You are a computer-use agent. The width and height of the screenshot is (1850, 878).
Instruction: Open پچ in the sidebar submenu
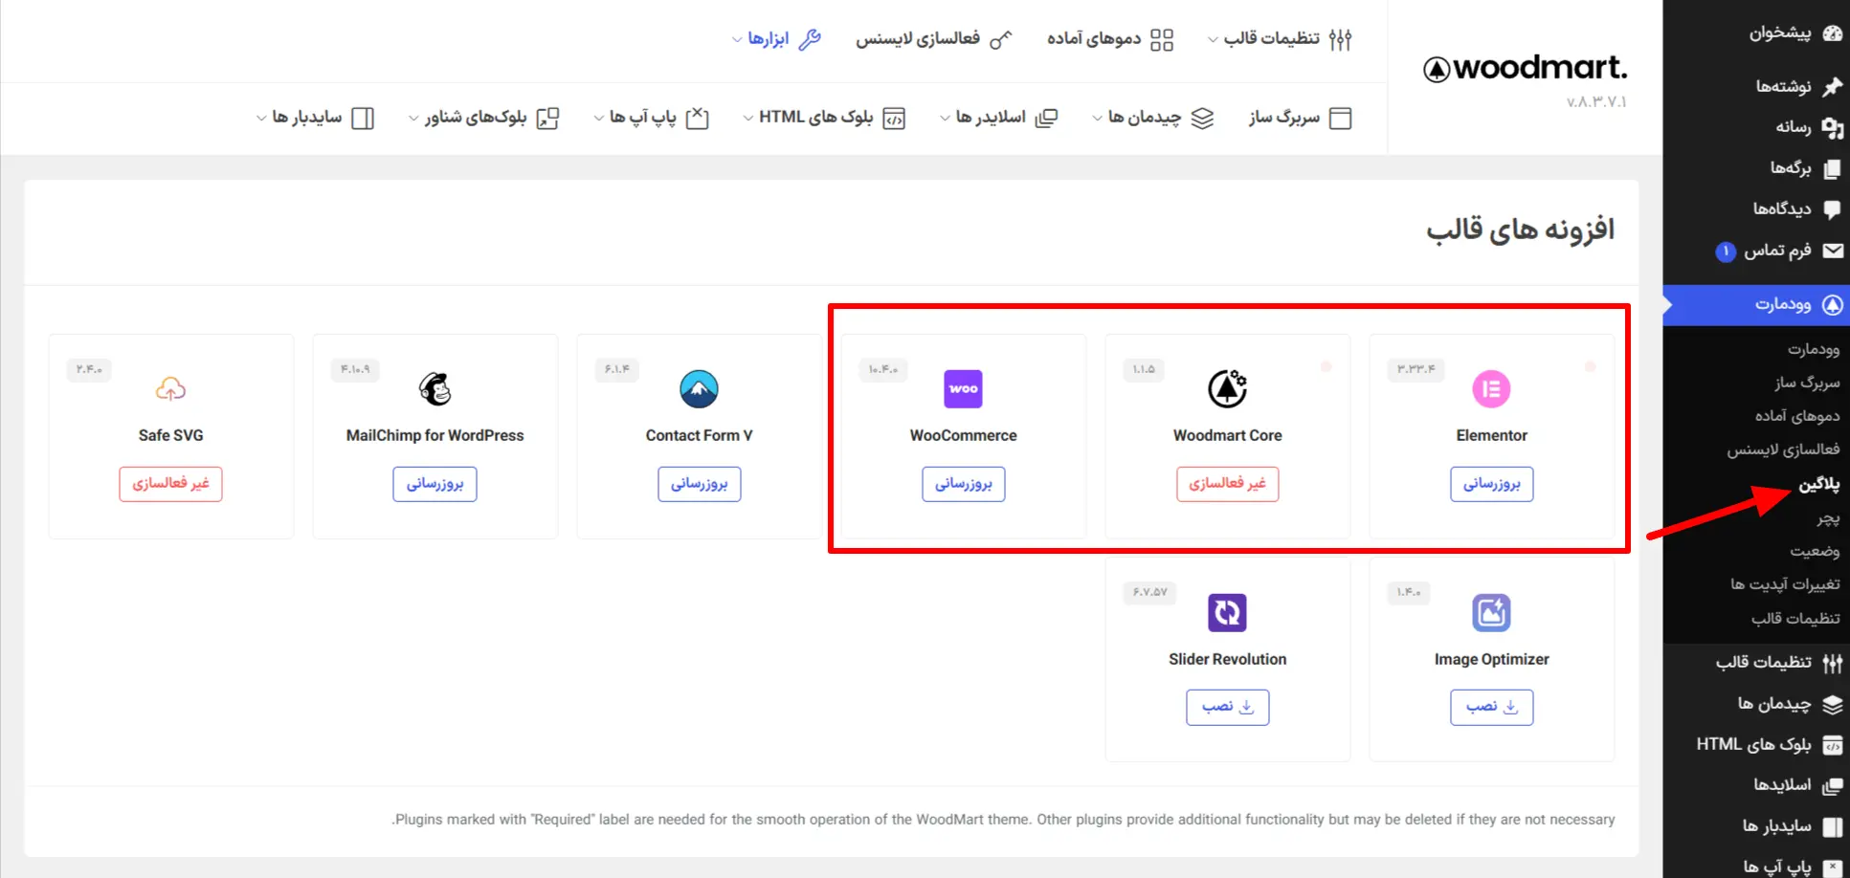coord(1828,518)
